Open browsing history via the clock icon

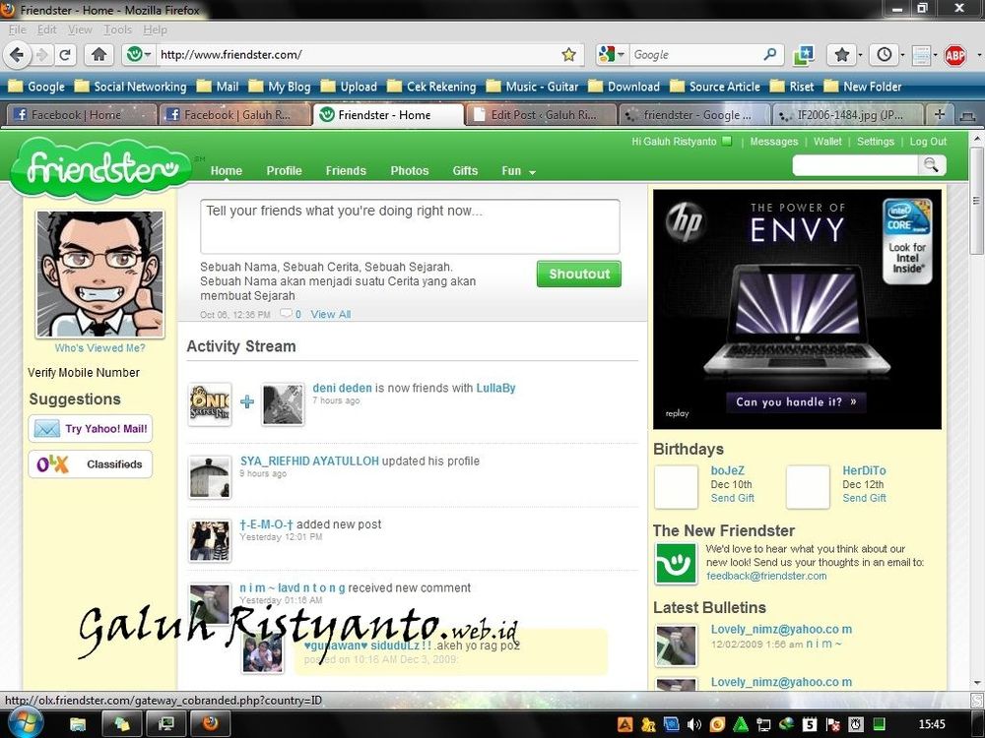click(885, 55)
